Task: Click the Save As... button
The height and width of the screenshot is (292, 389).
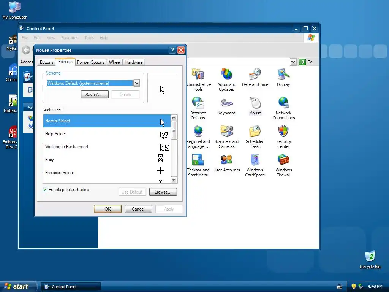Action: pos(95,95)
